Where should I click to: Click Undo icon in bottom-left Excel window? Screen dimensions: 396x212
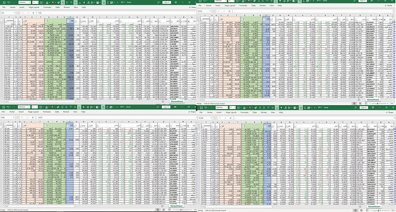[8, 107]
